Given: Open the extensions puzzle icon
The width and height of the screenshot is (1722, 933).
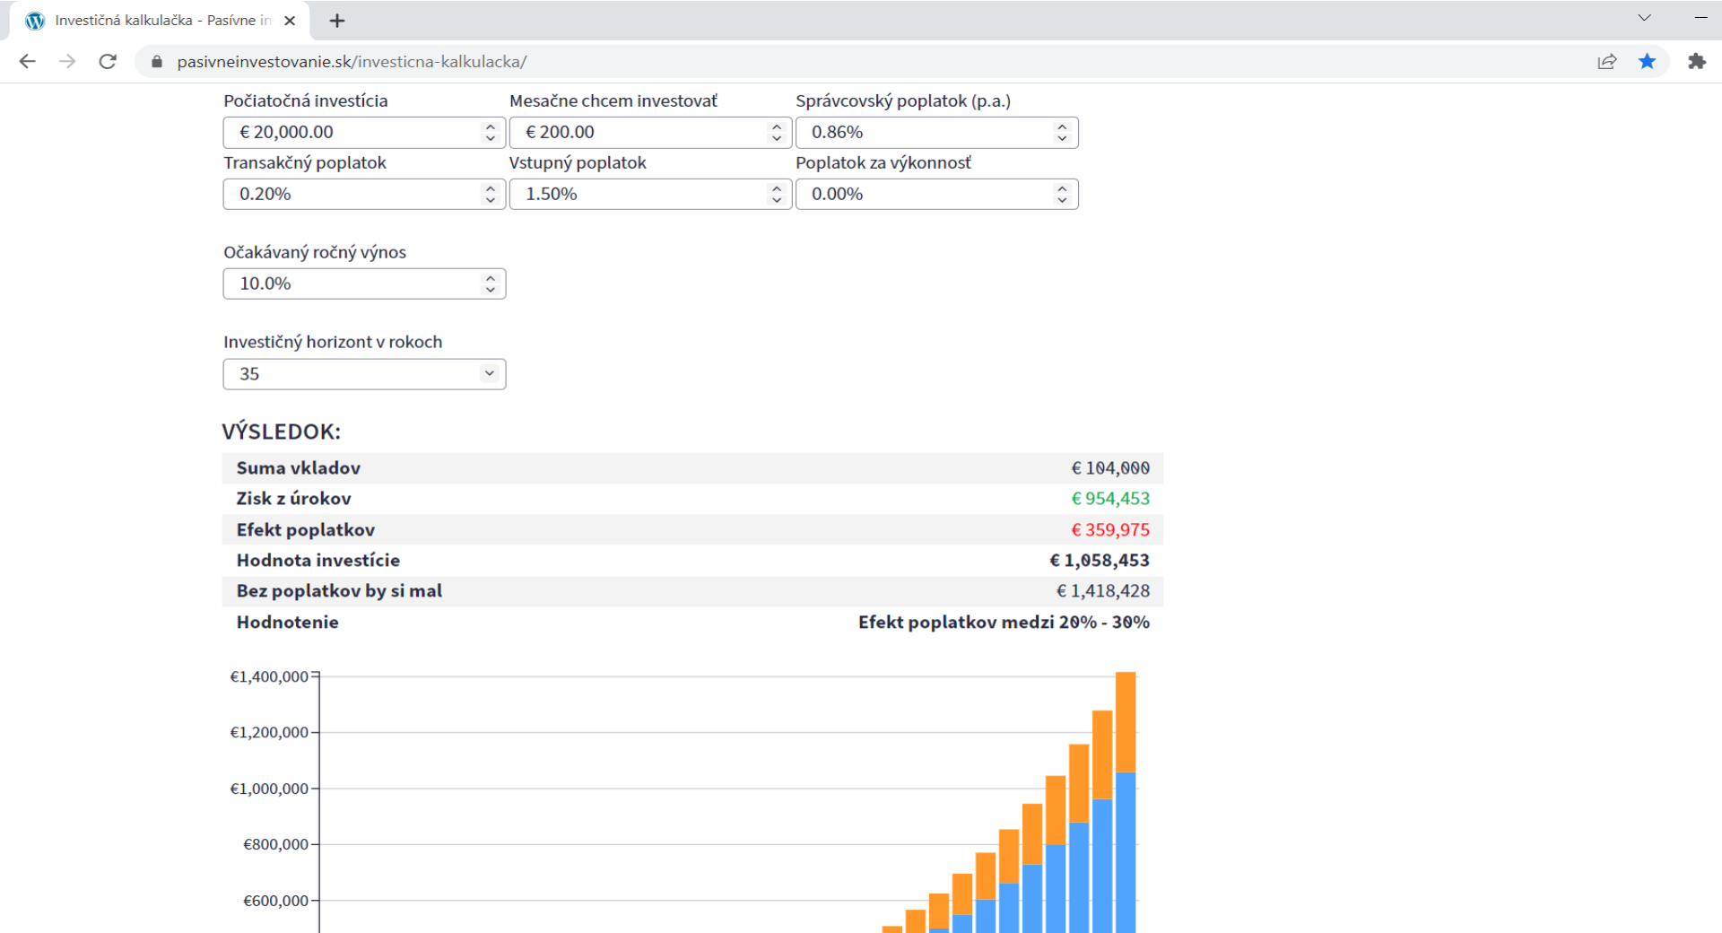Looking at the screenshot, I should [x=1696, y=61].
